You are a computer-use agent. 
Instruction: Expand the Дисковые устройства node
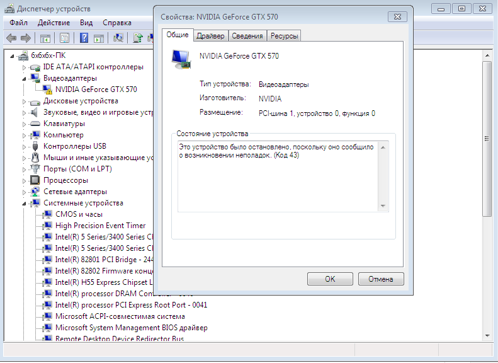click(x=24, y=101)
